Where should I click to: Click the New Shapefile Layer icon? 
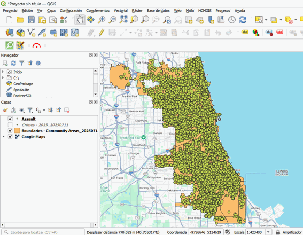pos(32,33)
